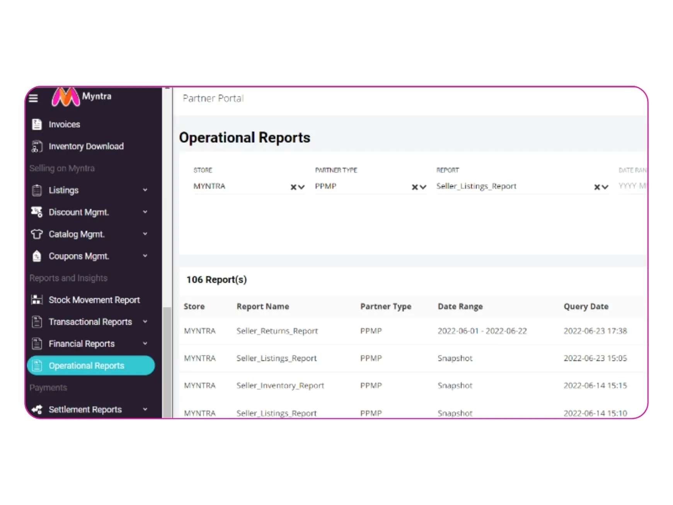Click query date 2022-06-23 17:38
This screenshot has height=505, width=673.
(595, 331)
